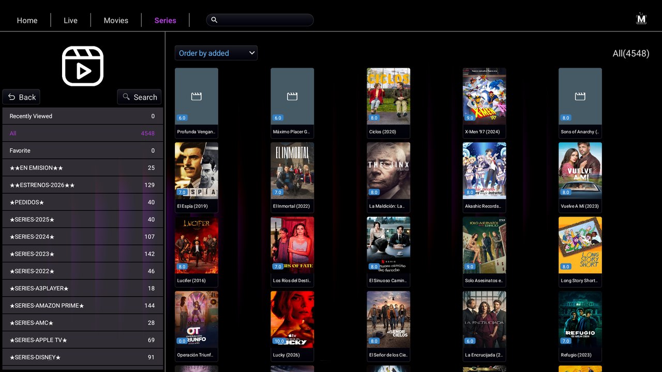
Task: Open the Home tab
Action: [27, 20]
